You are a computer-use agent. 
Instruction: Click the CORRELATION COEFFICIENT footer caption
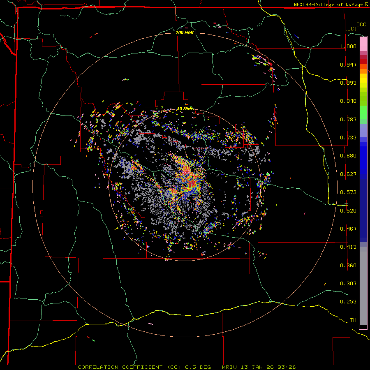coord(187,367)
